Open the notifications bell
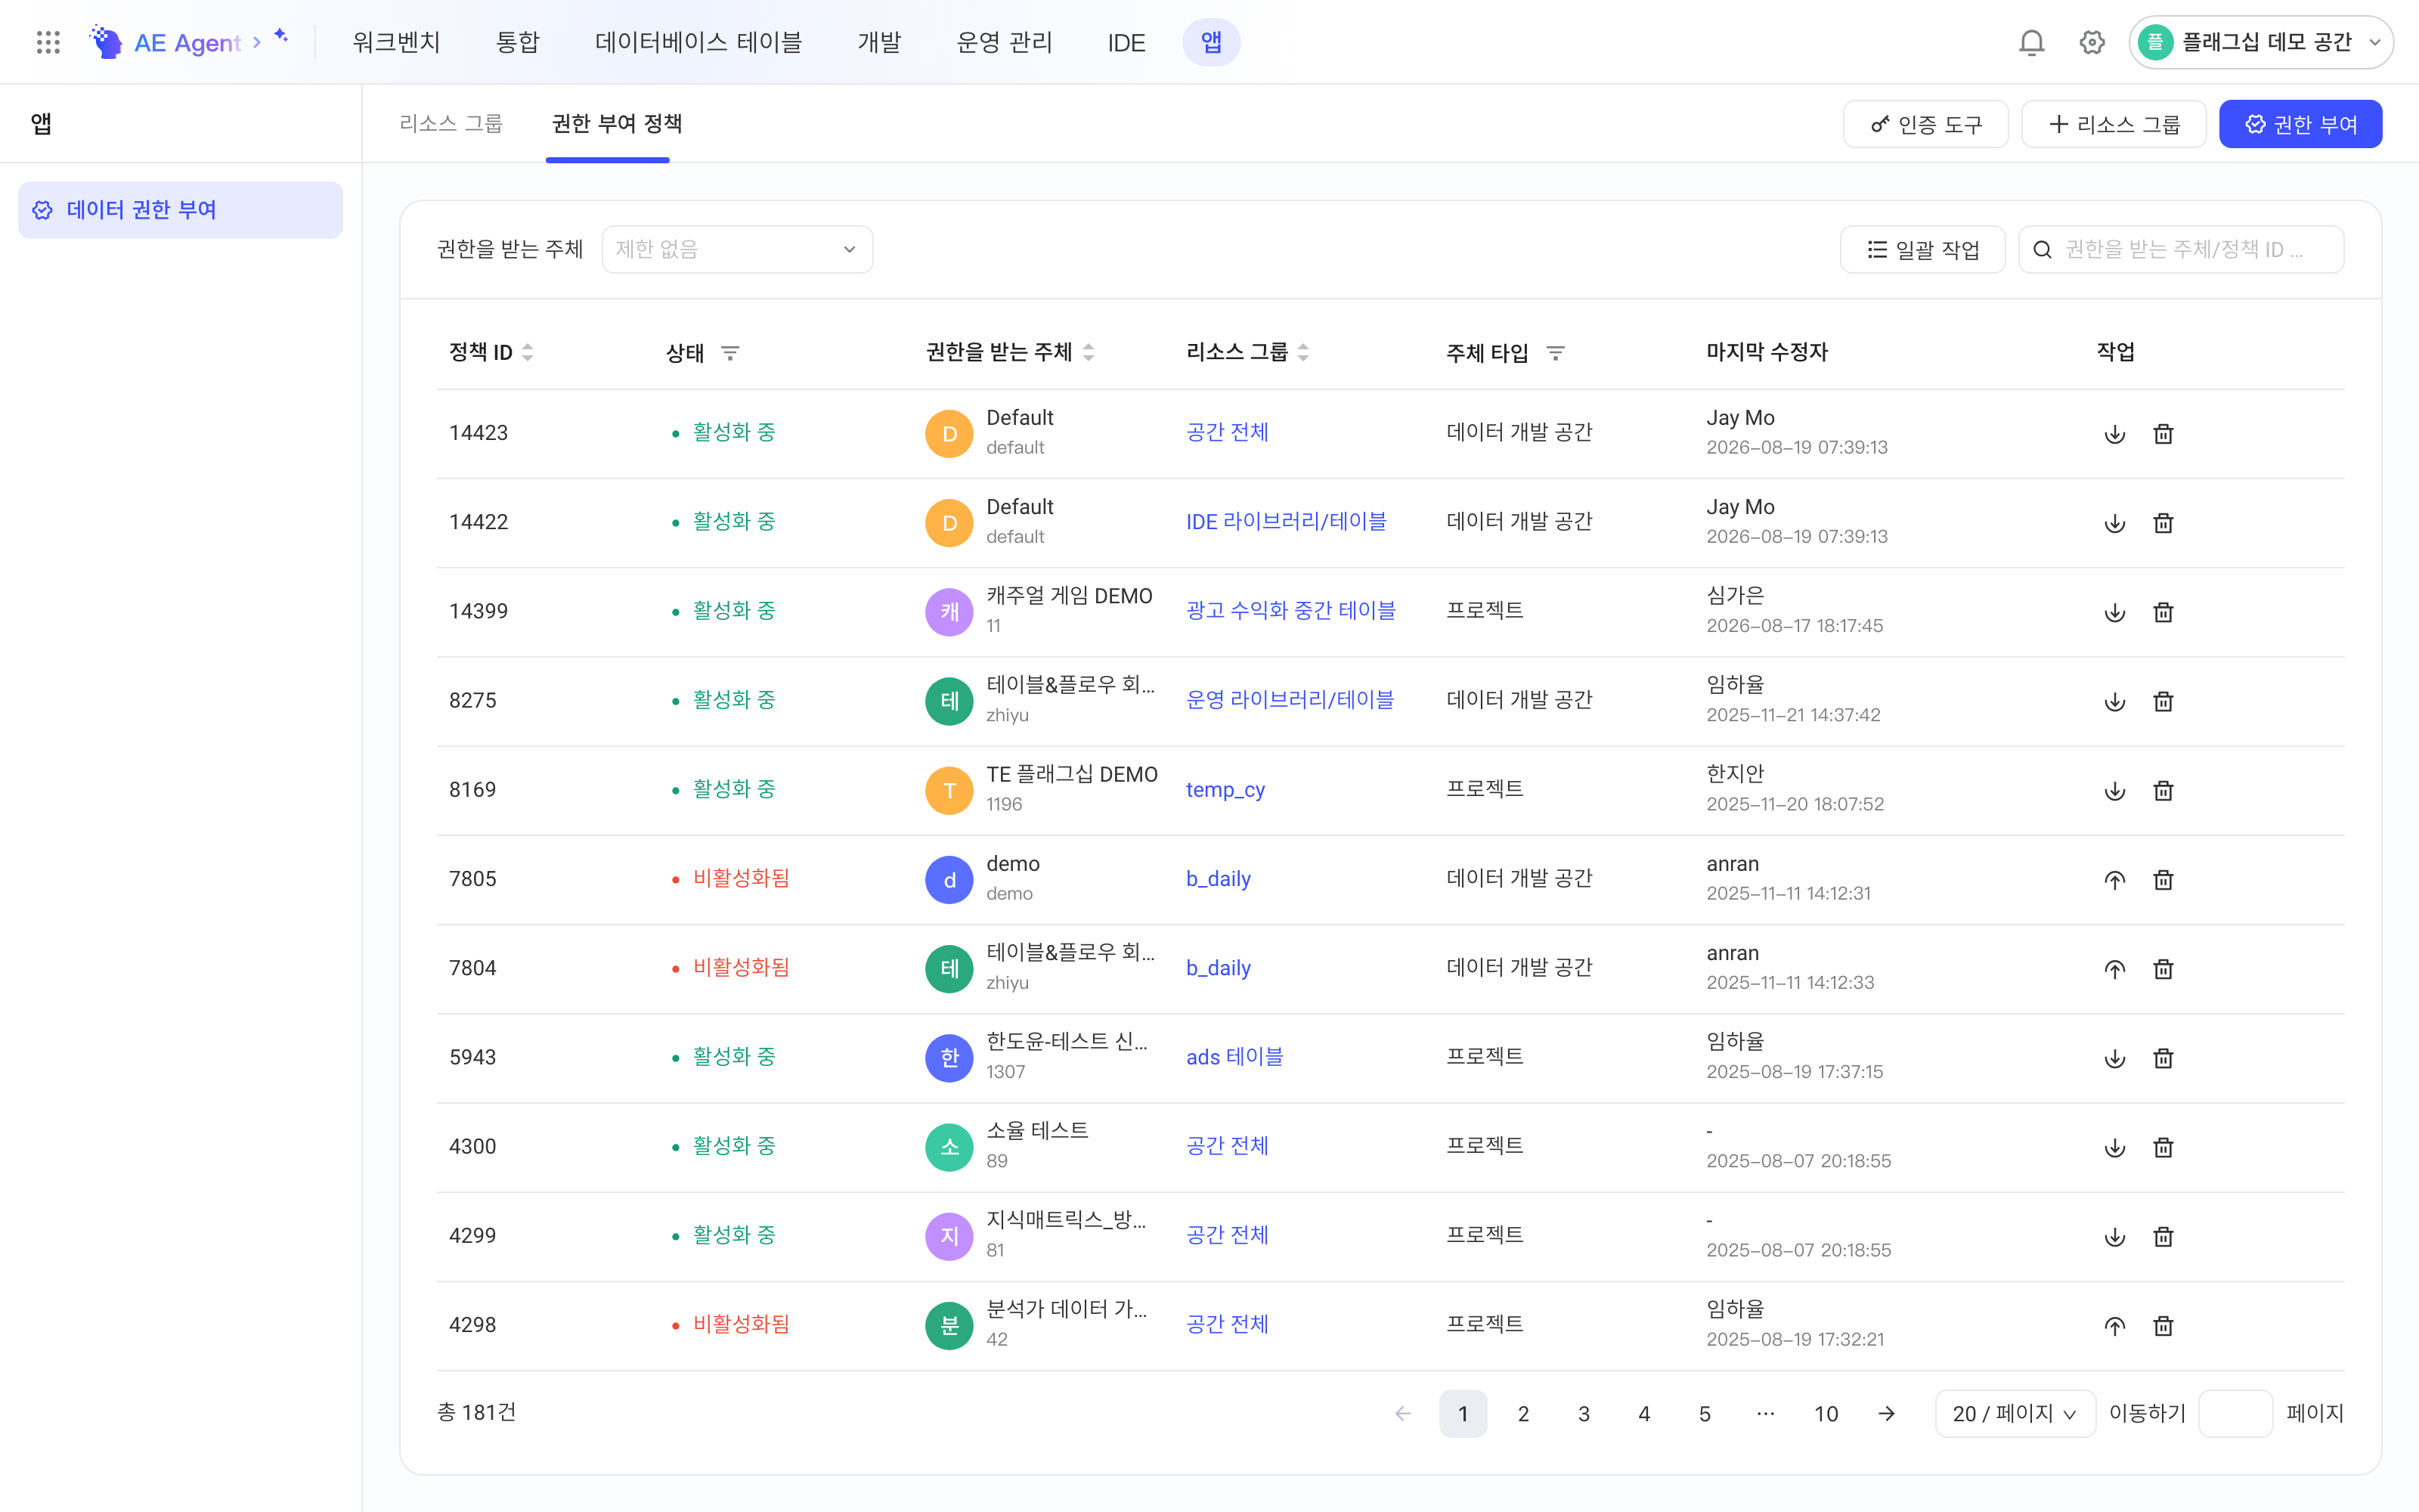The image size is (2419, 1512). click(2031, 42)
